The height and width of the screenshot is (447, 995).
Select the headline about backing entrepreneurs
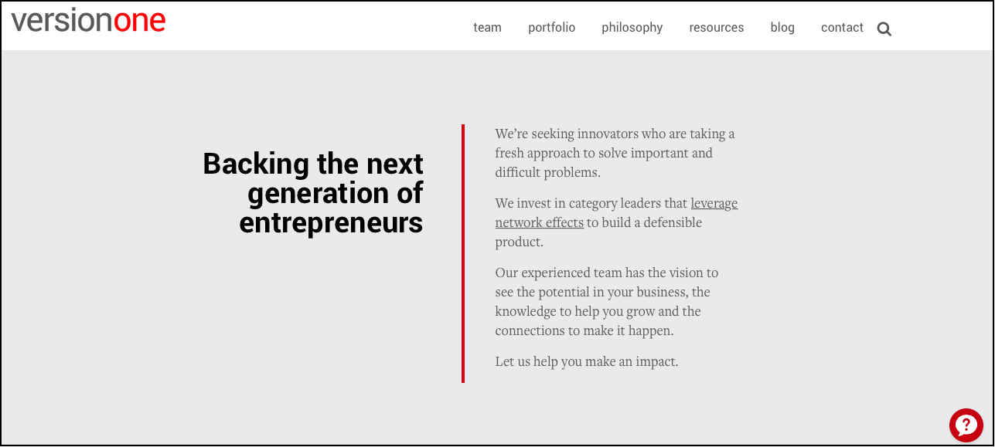click(x=312, y=193)
